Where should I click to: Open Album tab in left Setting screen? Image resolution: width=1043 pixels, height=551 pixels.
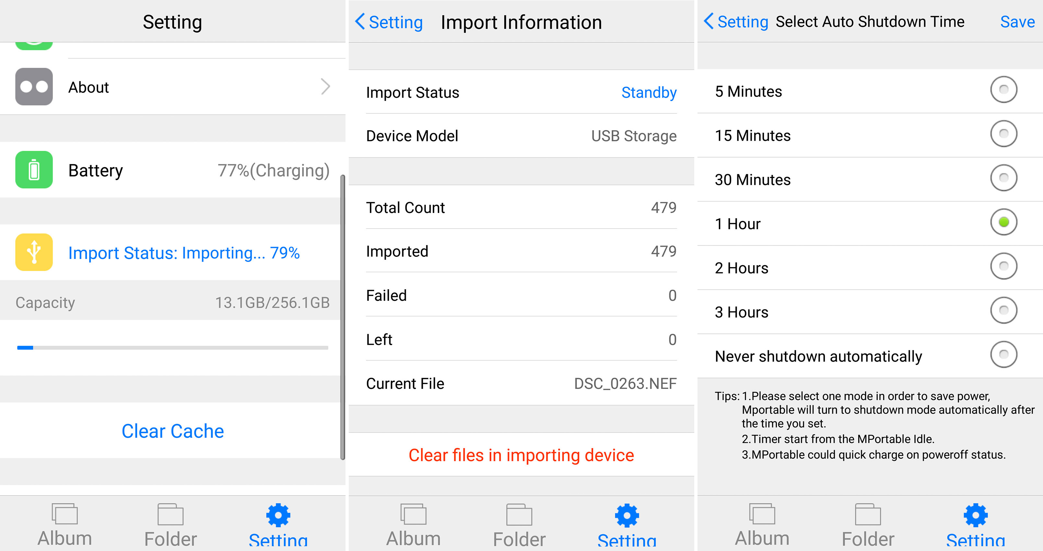65,525
